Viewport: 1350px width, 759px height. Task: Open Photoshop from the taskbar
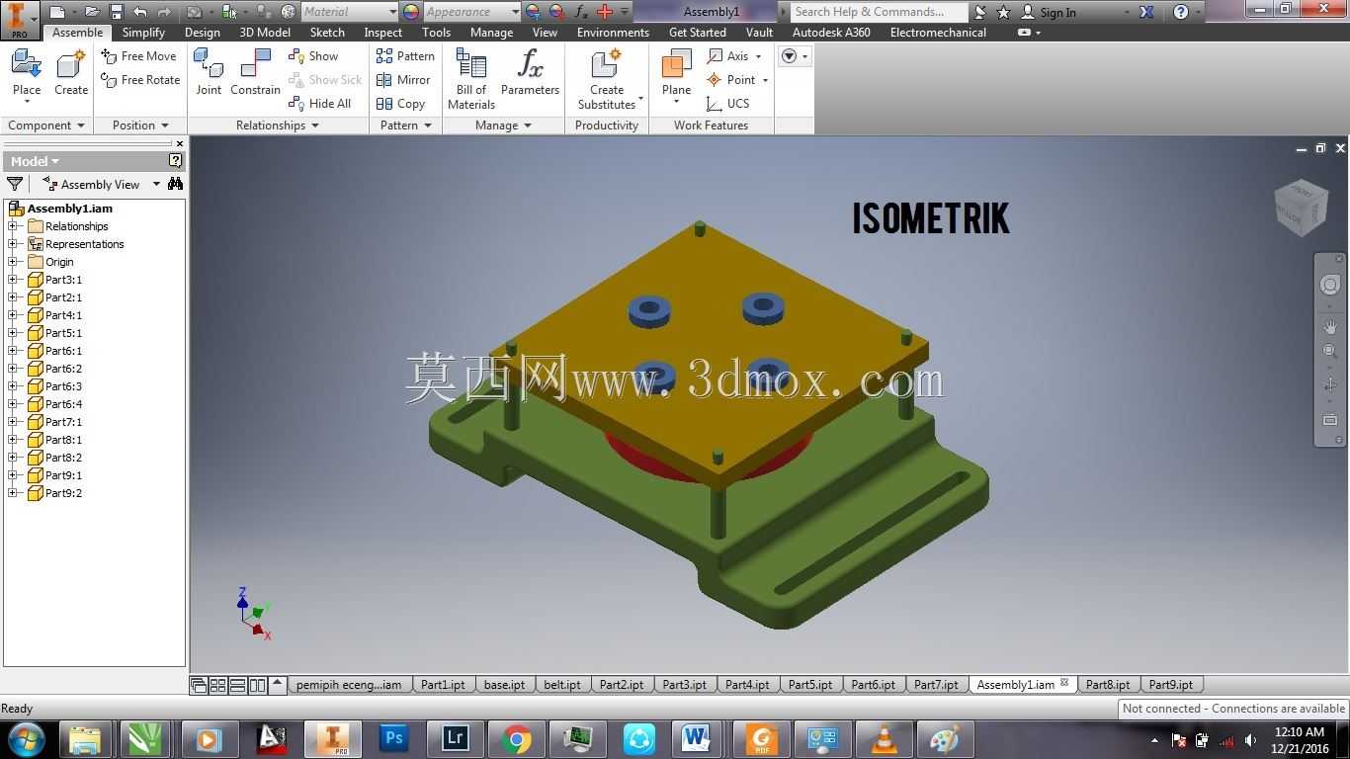pyautogui.click(x=394, y=739)
